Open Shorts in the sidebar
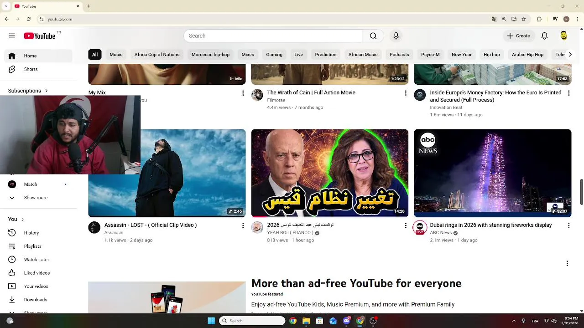Screen dimensions: 584x328 [x=38, y=69]
